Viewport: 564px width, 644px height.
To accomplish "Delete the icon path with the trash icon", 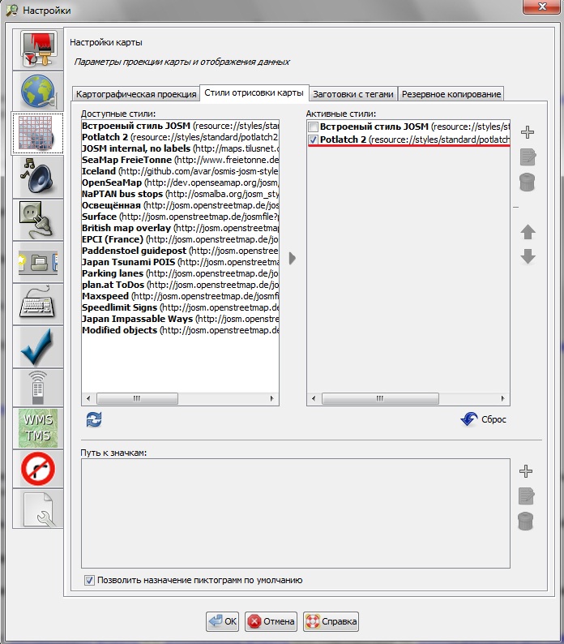I will click(x=526, y=522).
